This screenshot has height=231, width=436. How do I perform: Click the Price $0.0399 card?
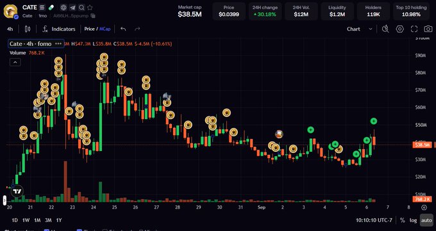229,12
